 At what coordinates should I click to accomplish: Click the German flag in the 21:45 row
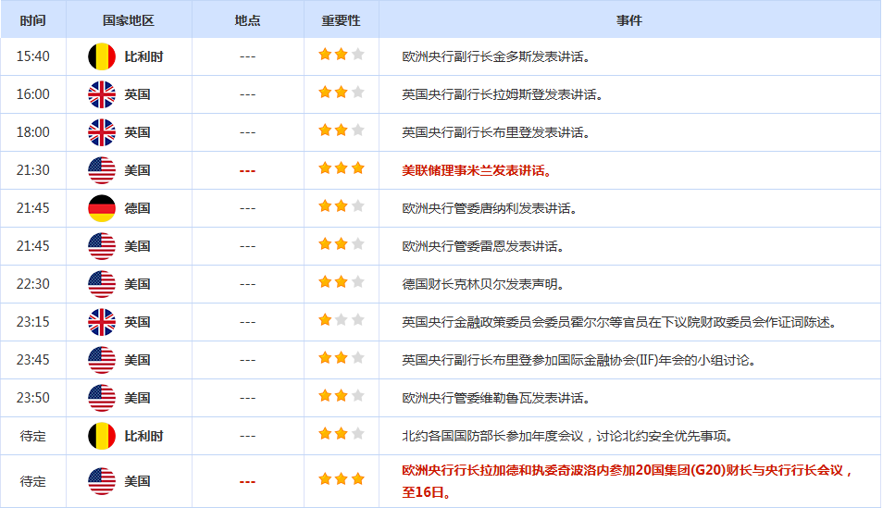click(x=101, y=208)
